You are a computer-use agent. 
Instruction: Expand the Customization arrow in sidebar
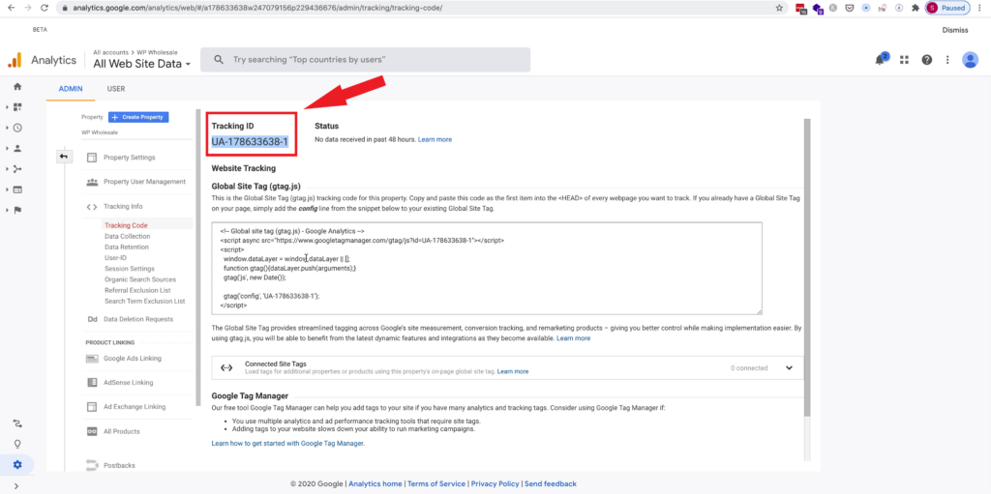coord(7,107)
